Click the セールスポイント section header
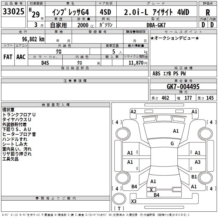The image size is (218, 218). pos(183,32)
